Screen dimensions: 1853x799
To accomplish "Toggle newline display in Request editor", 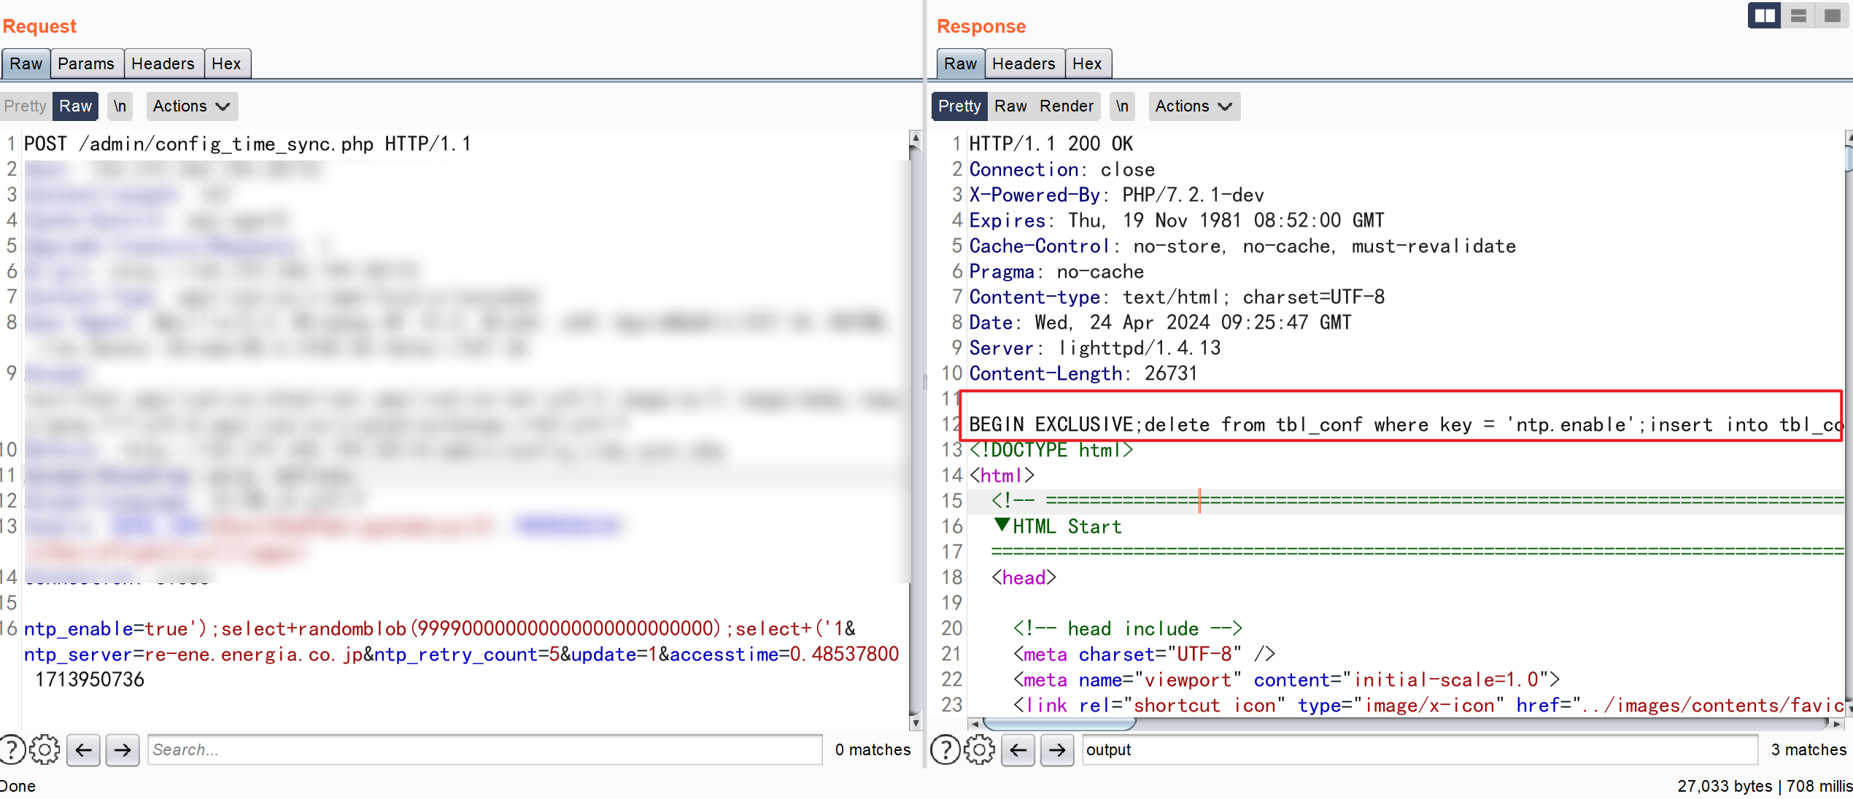I will tap(120, 106).
